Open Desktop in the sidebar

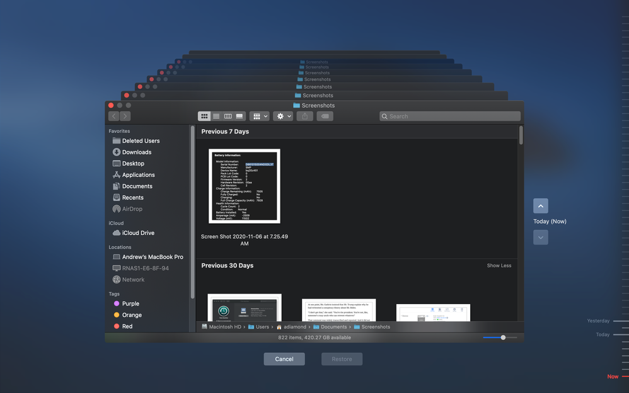129,163
